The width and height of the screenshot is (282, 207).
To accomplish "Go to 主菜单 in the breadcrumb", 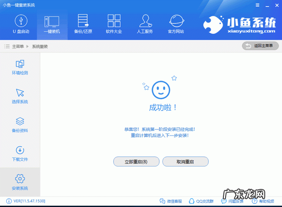I will click(18, 47).
